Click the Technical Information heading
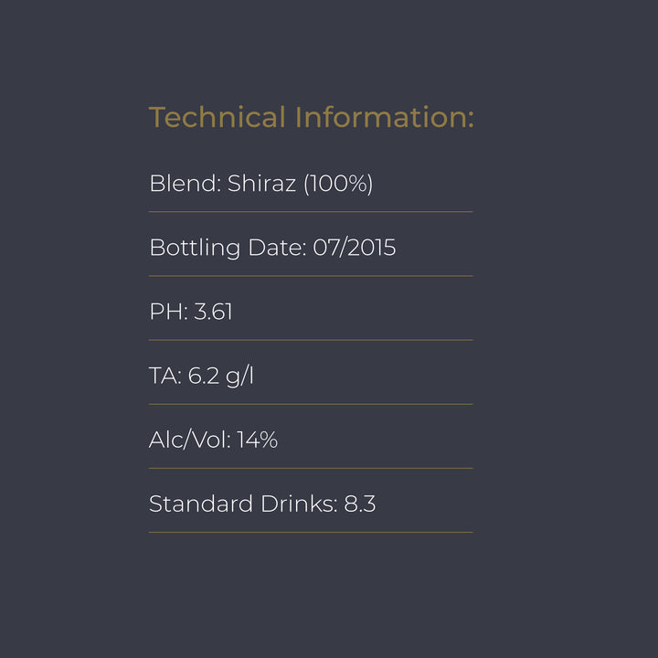The height and width of the screenshot is (658, 658). (311, 117)
